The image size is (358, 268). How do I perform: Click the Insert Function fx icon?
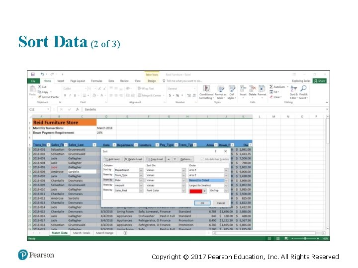click(x=78, y=109)
